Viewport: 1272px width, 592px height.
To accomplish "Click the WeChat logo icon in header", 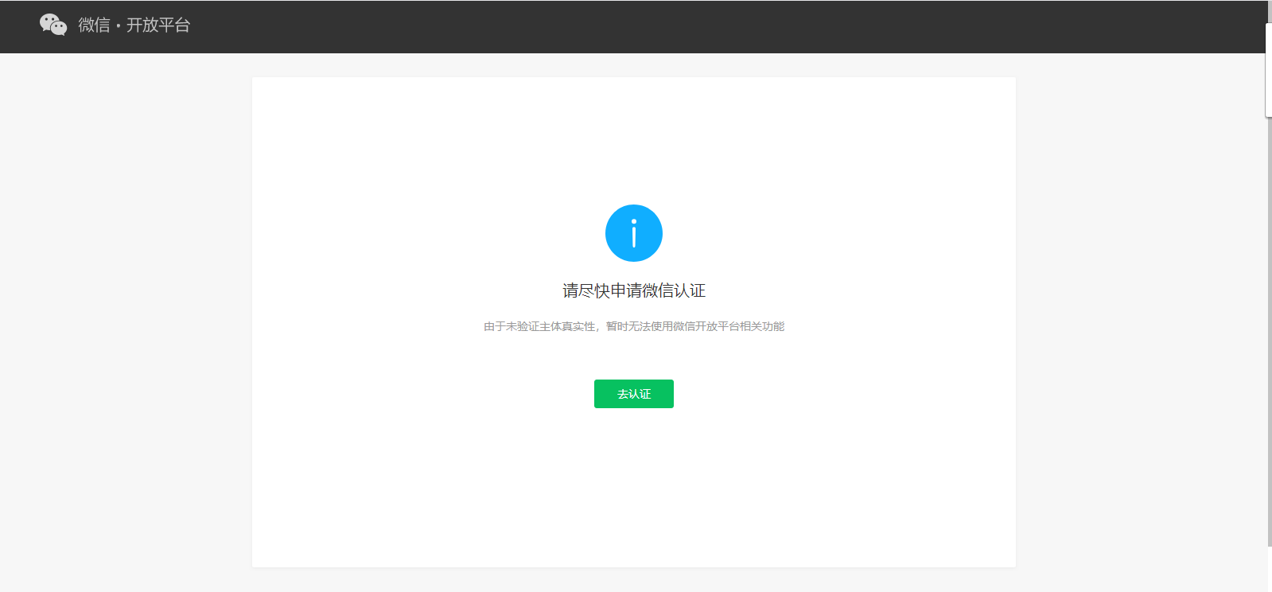I will point(53,25).
